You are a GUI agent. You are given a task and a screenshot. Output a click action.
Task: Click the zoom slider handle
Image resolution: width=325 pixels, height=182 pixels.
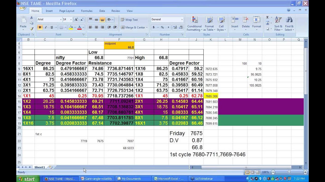click(289, 172)
